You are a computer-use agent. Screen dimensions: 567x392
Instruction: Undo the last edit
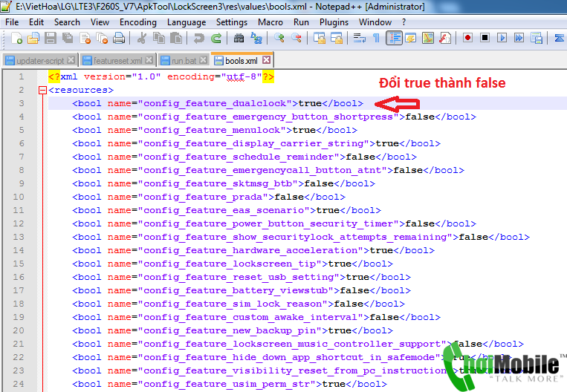pyautogui.click(x=198, y=38)
